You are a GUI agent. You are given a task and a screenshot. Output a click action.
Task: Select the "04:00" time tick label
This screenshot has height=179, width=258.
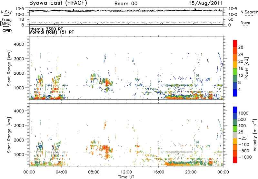61,172
